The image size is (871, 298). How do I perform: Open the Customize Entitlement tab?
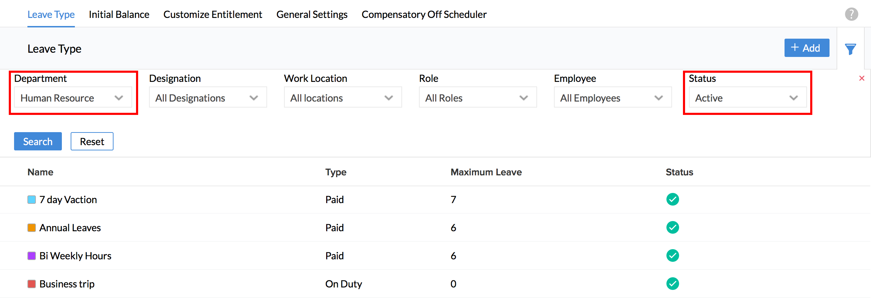213,14
